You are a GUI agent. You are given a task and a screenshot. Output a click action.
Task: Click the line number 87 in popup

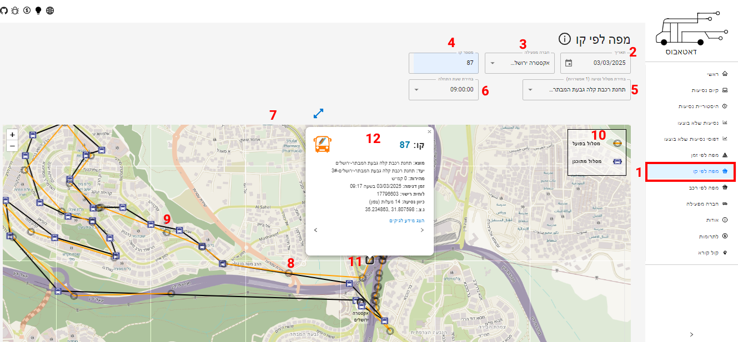click(405, 145)
